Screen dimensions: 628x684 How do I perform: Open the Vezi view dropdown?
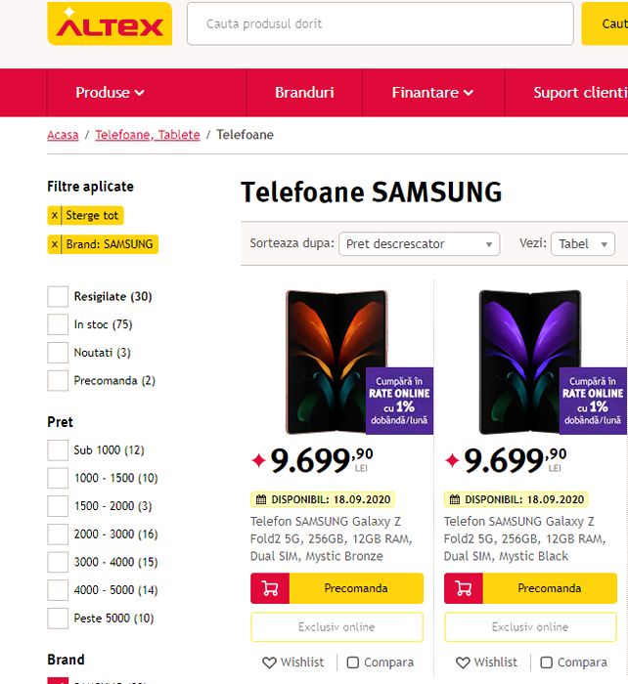pos(582,244)
